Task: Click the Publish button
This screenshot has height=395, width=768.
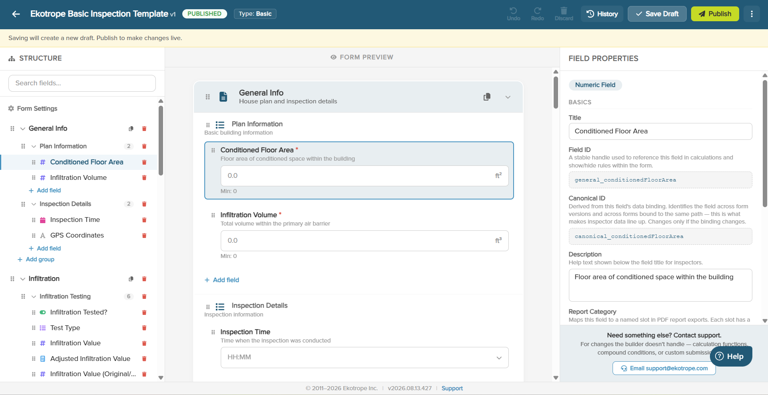Action: (715, 14)
